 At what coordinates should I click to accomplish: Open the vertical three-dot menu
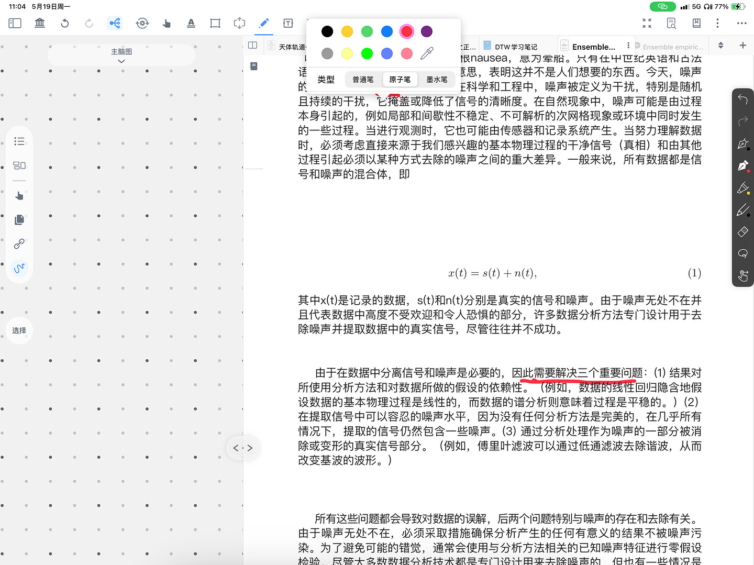tap(717, 23)
